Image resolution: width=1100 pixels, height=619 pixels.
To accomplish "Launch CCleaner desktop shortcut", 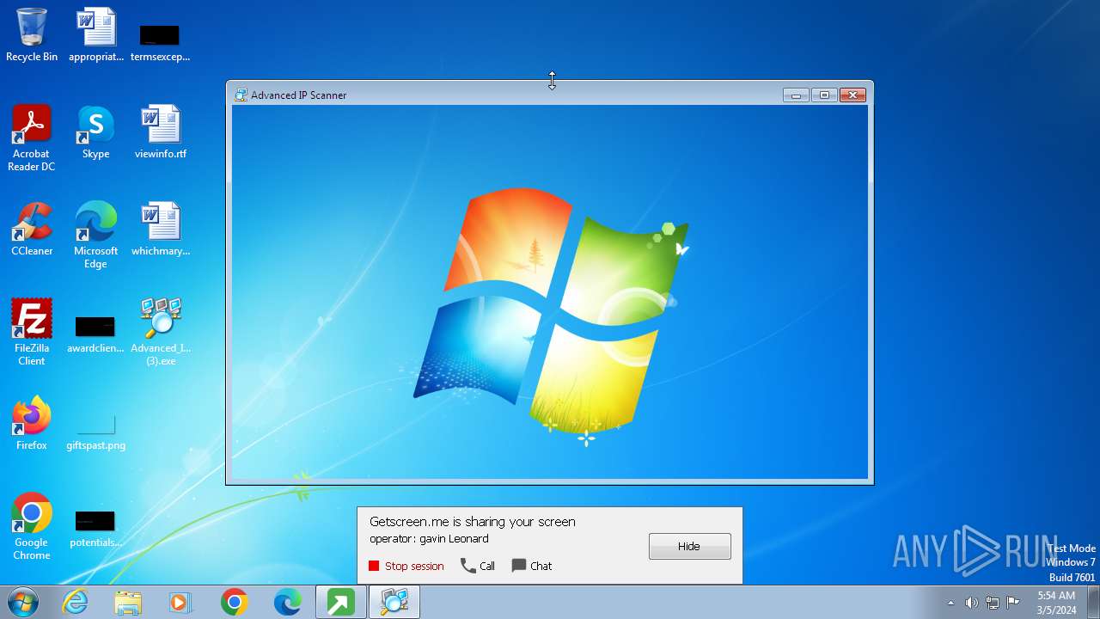I will tap(32, 230).
